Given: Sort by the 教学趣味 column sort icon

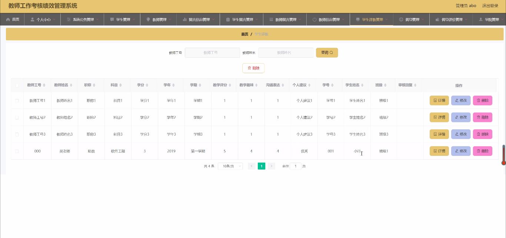Looking at the screenshot, I should (257, 85).
